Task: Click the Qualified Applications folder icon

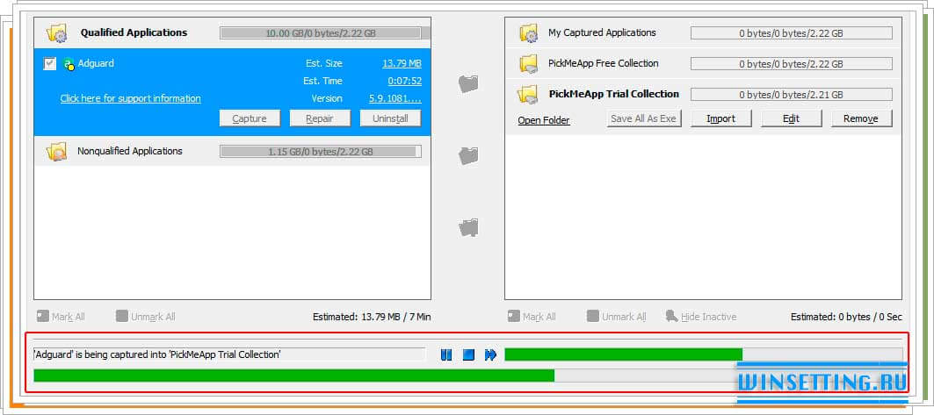Action: click(x=57, y=33)
